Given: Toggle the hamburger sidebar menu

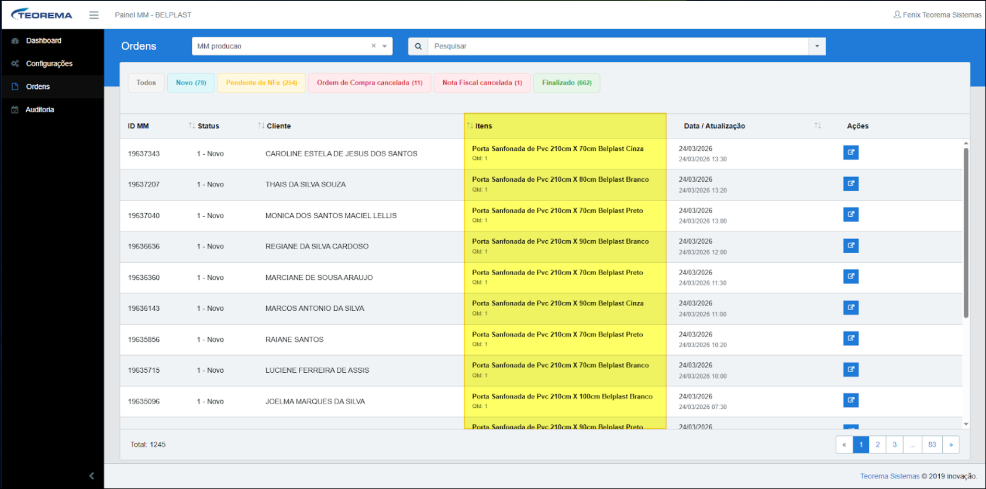Looking at the screenshot, I should tap(94, 15).
